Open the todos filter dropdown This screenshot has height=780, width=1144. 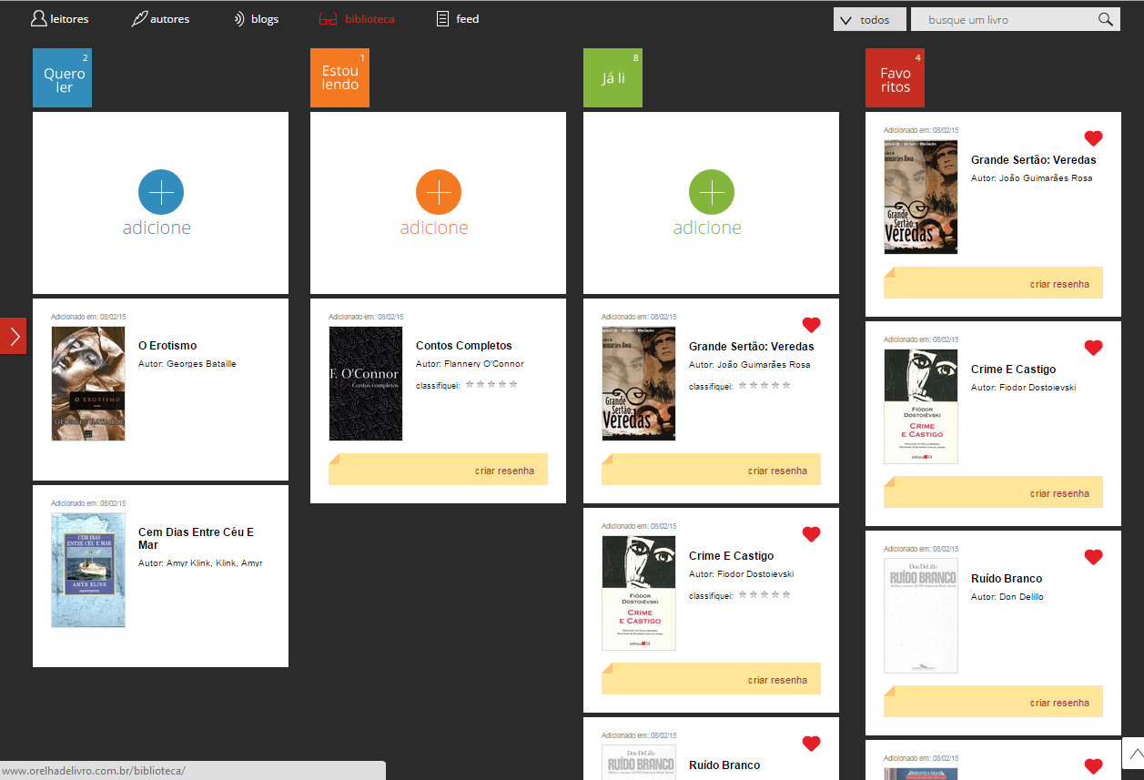point(869,19)
